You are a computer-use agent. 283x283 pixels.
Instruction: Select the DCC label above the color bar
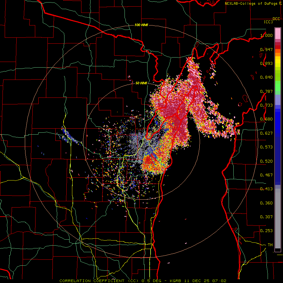click(x=276, y=19)
